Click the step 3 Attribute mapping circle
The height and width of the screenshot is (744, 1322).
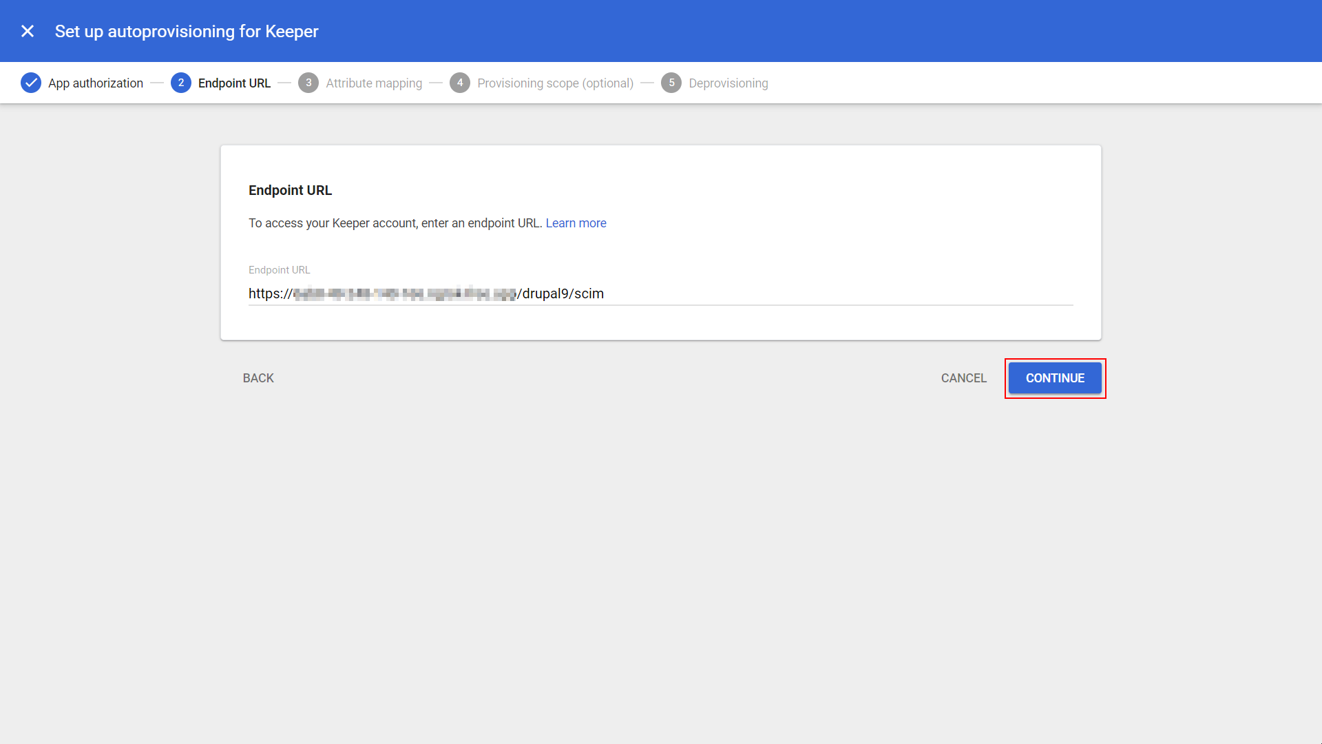coord(308,83)
